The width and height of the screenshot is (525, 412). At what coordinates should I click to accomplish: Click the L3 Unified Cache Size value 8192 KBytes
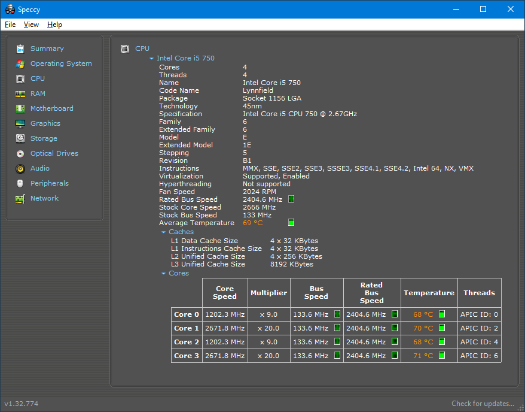pos(292,264)
